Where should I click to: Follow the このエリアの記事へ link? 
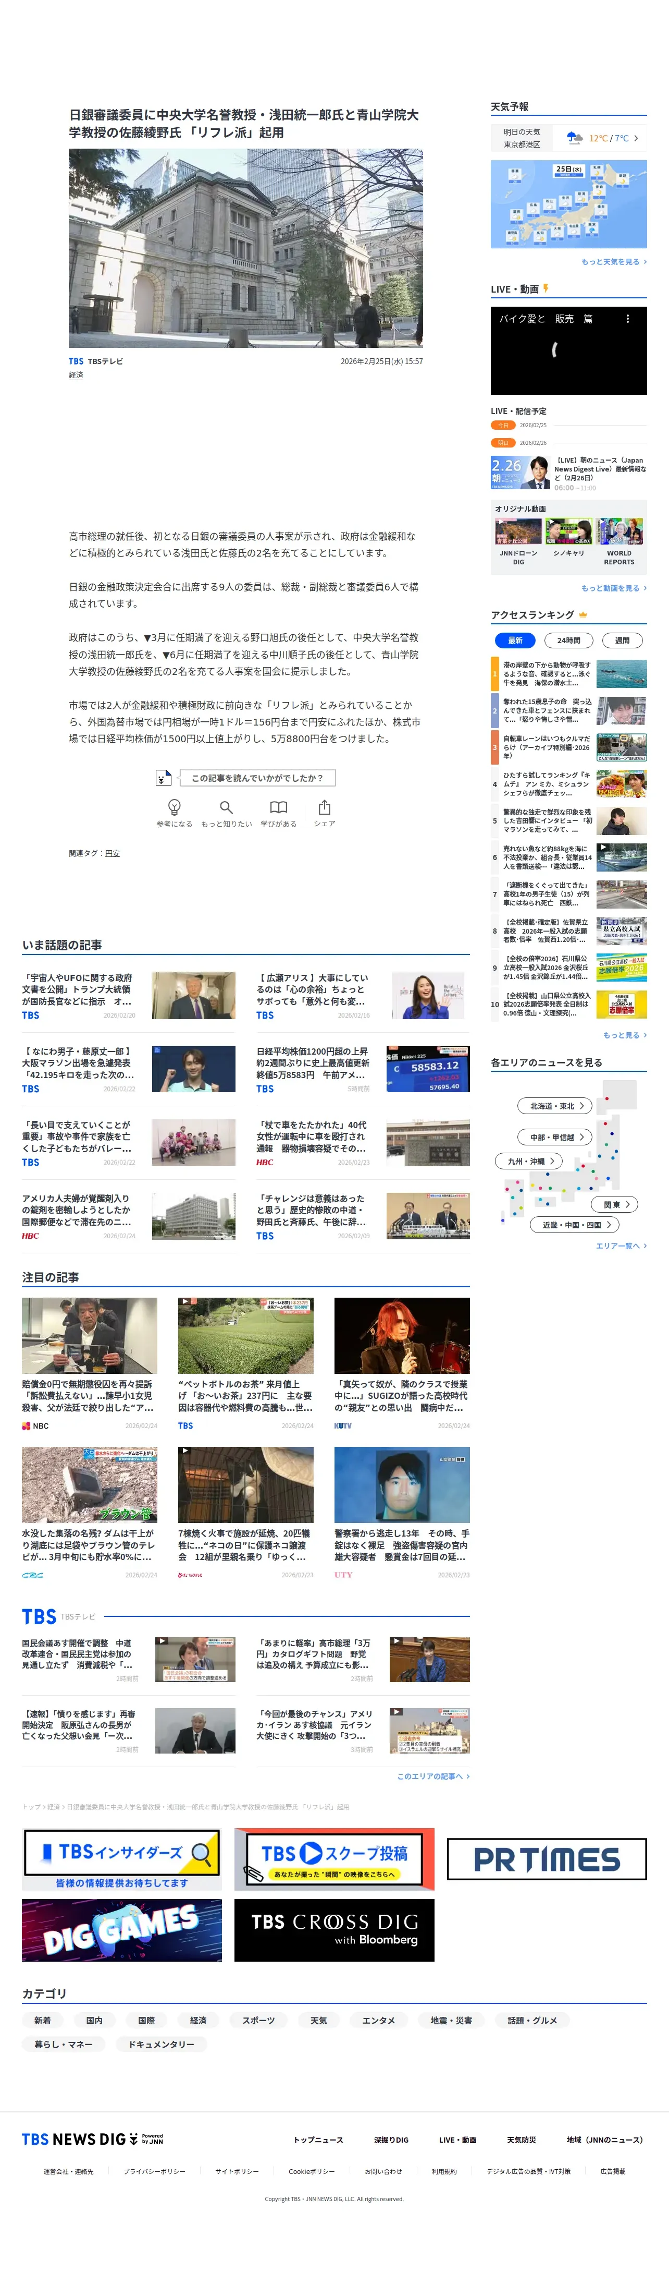pyautogui.click(x=433, y=1776)
